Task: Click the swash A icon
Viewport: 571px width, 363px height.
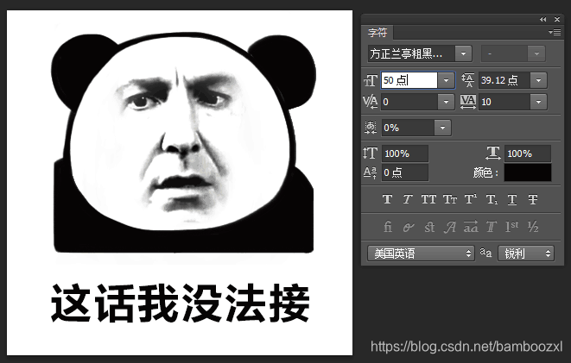Action: click(450, 227)
